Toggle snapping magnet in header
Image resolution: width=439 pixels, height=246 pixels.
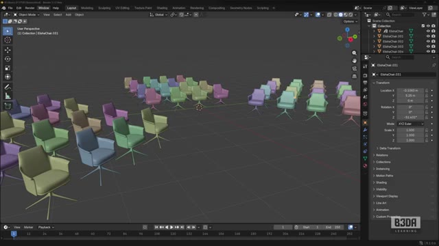click(x=181, y=14)
